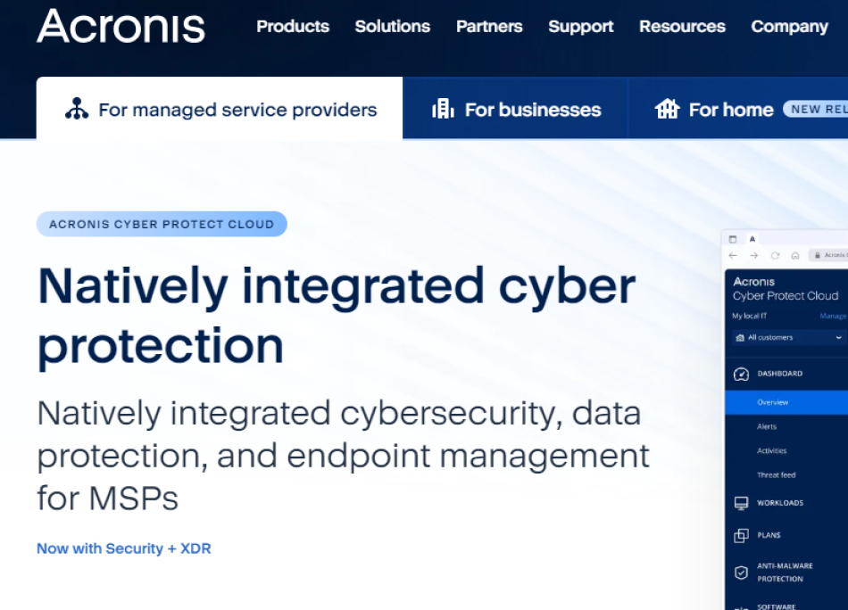Click the Acronis logo
Screen dimensions: 848x610
pos(121,26)
